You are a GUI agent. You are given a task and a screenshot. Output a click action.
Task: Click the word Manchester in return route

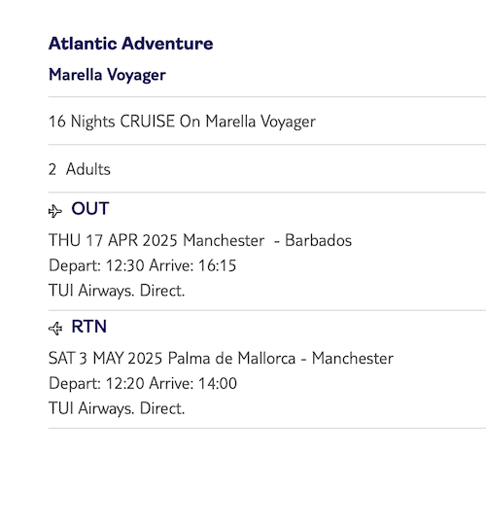353,358
